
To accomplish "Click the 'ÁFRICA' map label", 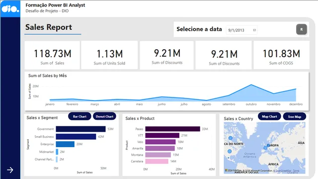I will (x=273, y=164).
